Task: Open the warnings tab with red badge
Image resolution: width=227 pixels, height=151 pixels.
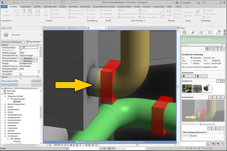Action: pos(218,33)
